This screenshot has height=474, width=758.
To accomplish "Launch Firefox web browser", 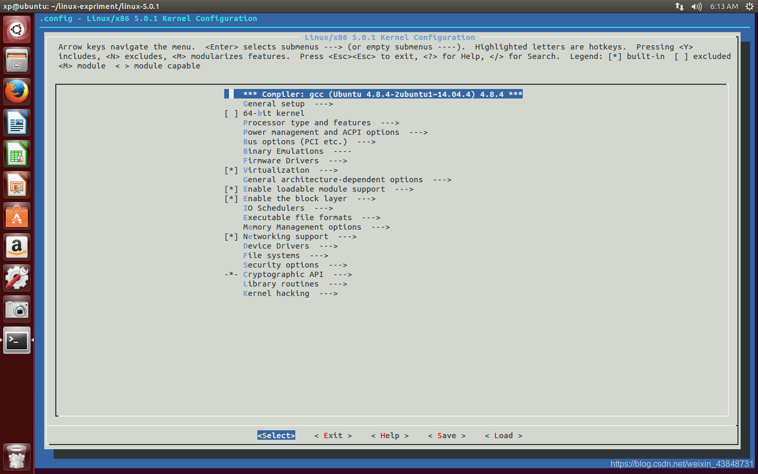I will (17, 92).
